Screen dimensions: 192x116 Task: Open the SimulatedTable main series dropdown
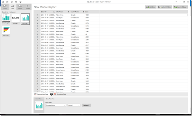pyautogui.click(x=56, y=105)
